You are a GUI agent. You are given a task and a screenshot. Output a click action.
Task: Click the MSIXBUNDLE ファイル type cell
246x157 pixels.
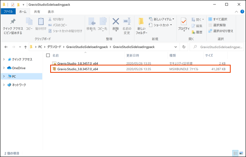coord(184,69)
